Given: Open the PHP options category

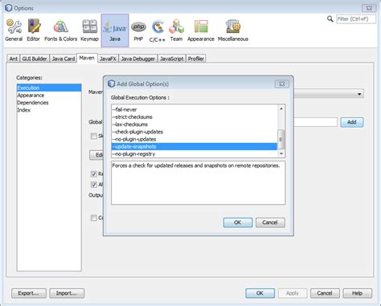Looking at the screenshot, I should pyautogui.click(x=138, y=31).
